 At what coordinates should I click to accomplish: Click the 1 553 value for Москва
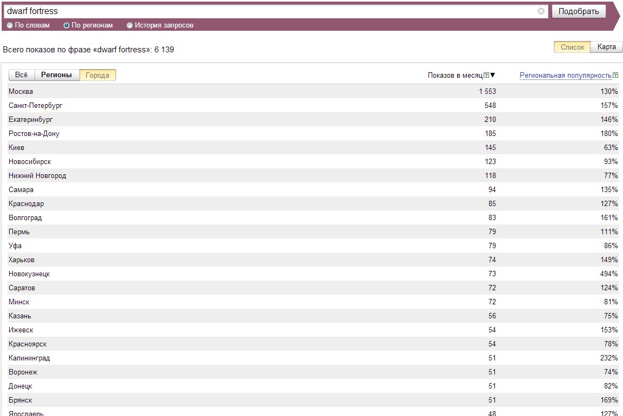pyautogui.click(x=487, y=91)
